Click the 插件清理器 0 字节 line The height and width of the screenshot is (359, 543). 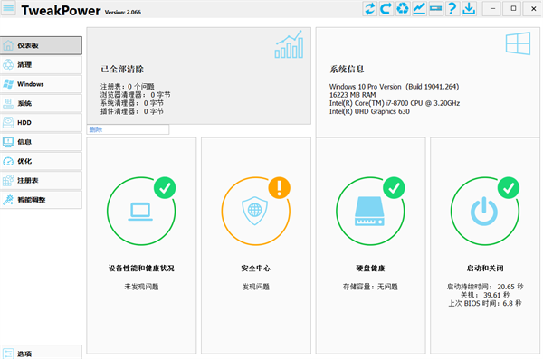coord(132,111)
